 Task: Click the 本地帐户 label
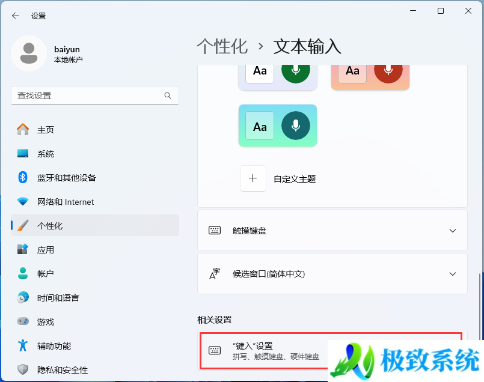68,60
